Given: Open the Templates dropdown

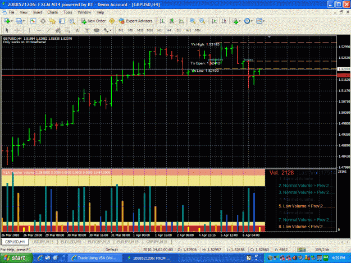Looking at the screenshot, I should pos(261,21).
